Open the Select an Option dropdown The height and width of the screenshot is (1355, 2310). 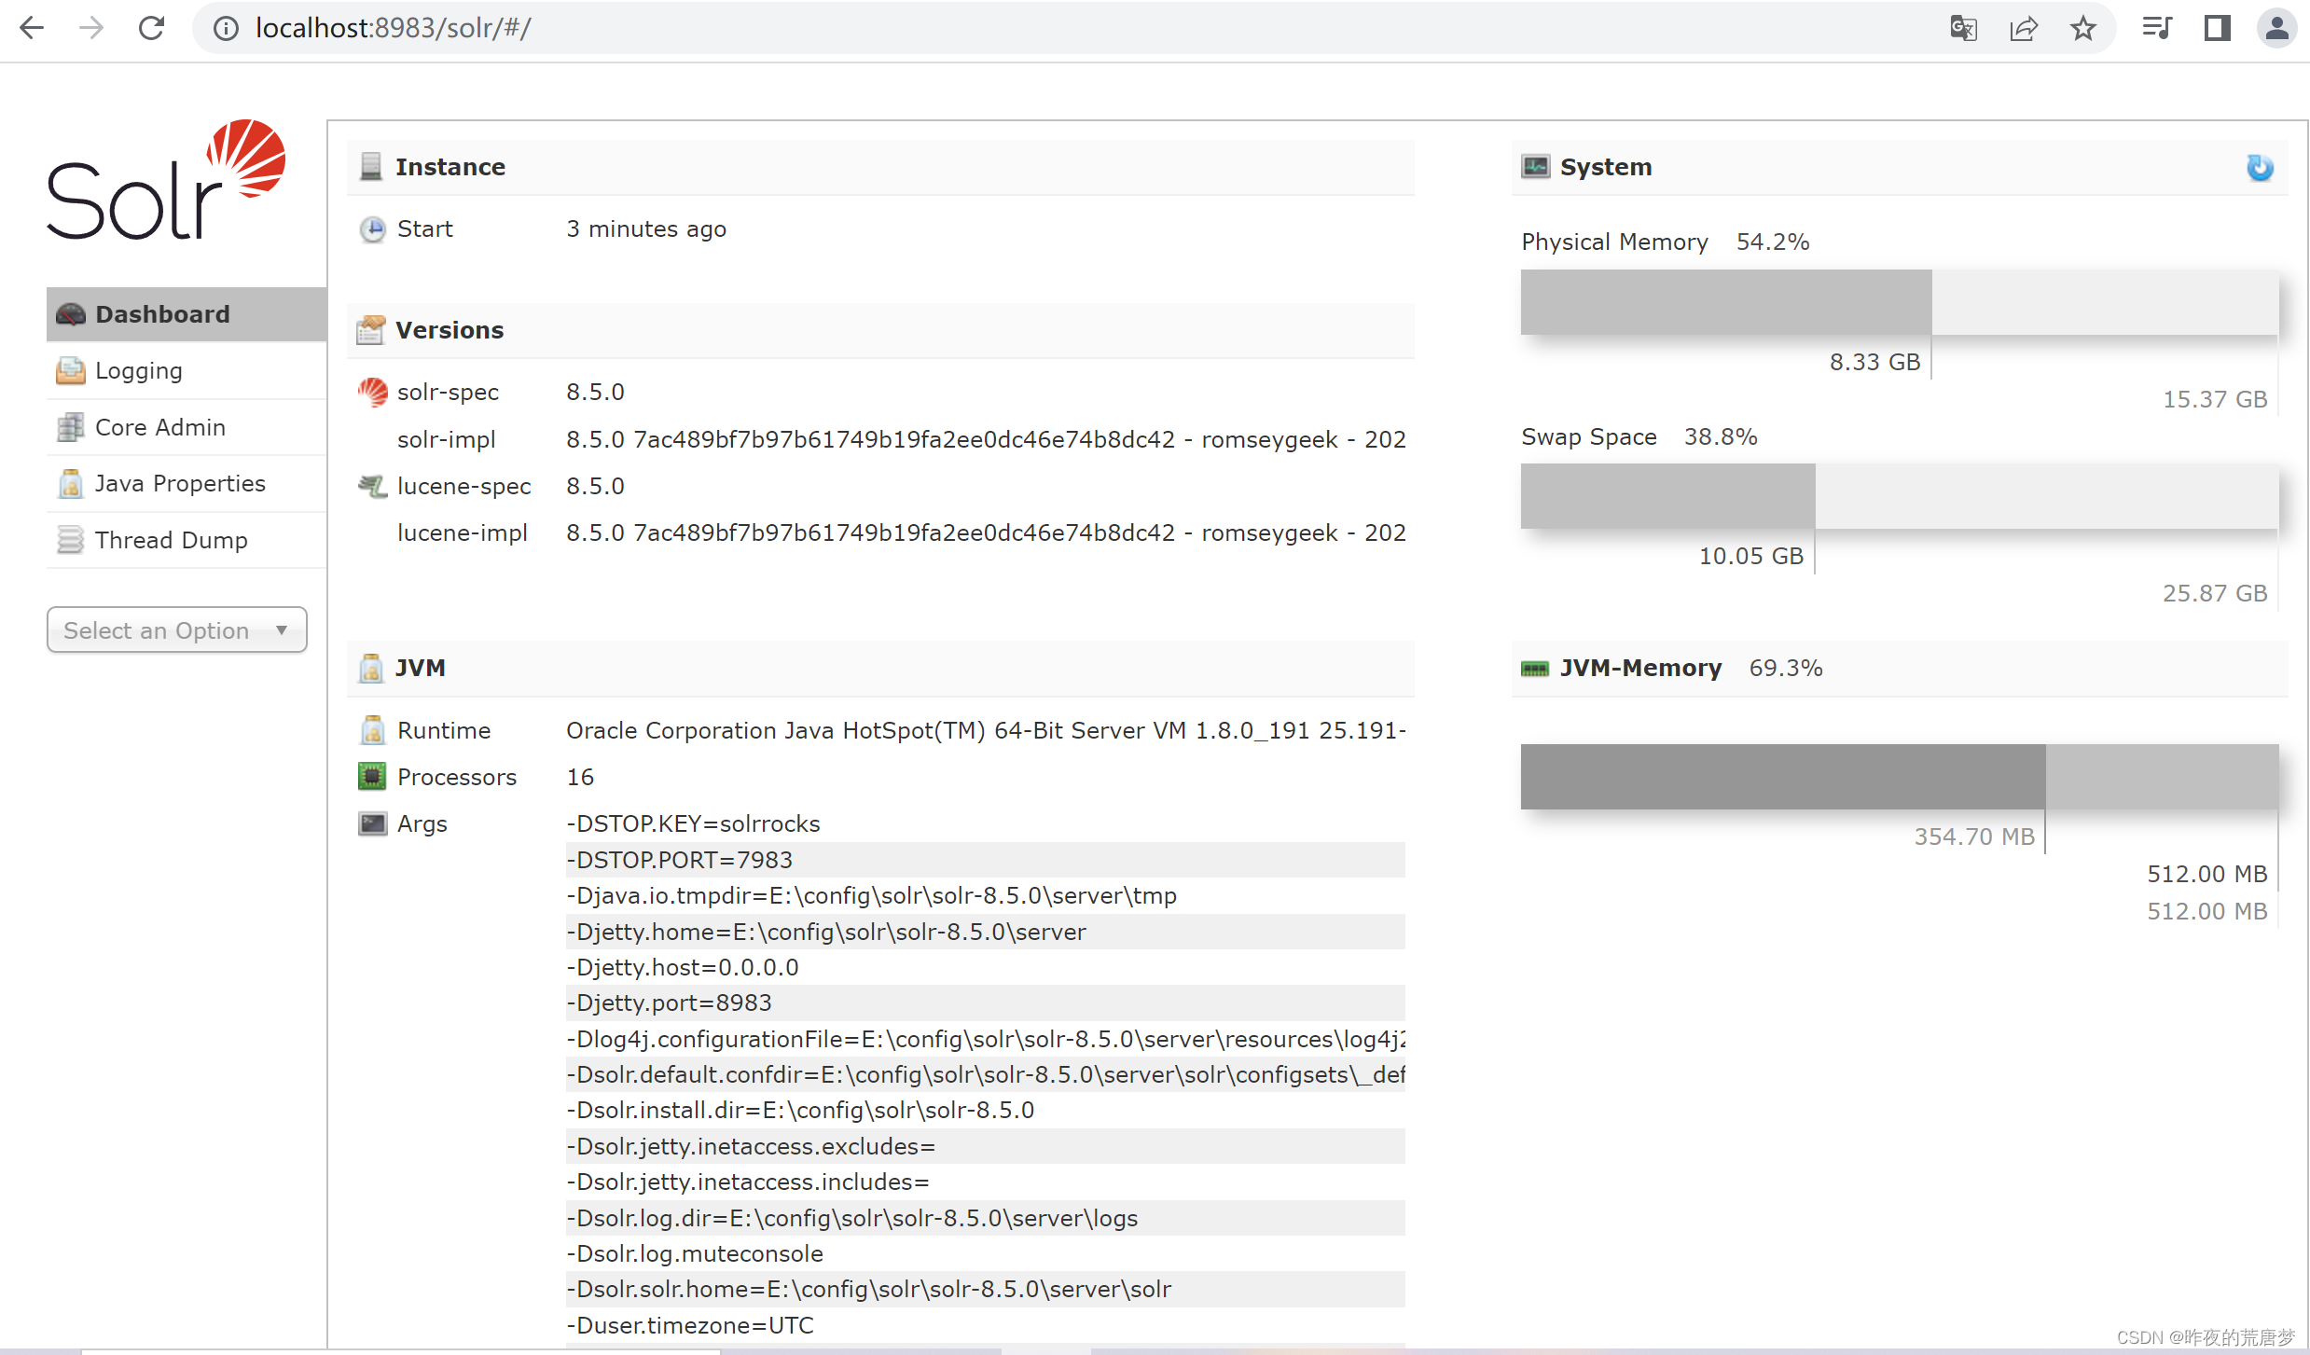175,629
